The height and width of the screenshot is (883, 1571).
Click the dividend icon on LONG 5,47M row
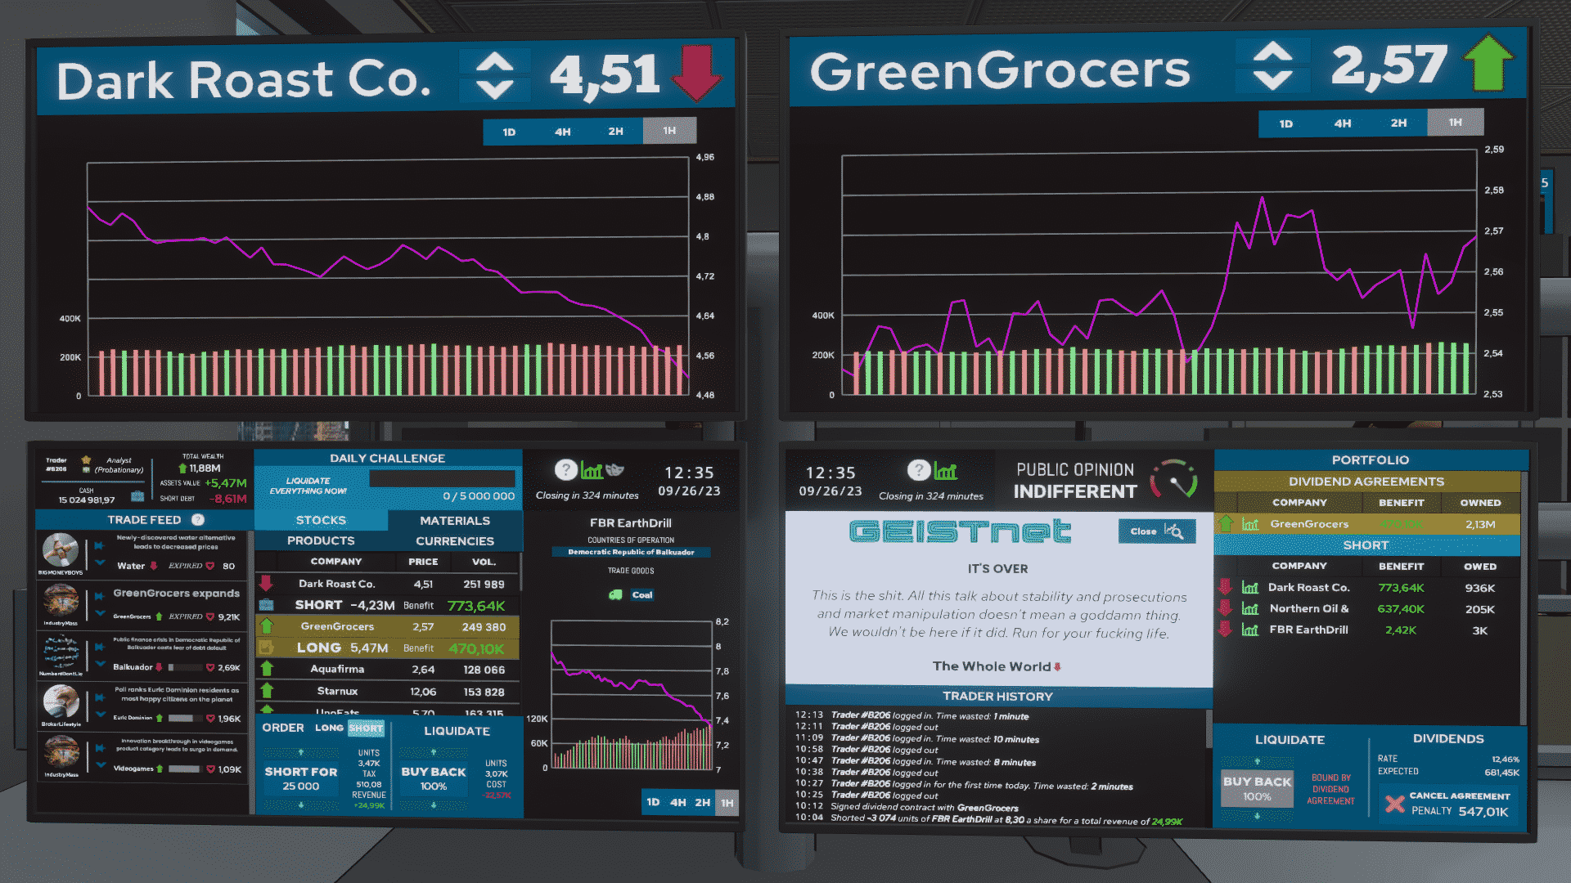pos(267,648)
